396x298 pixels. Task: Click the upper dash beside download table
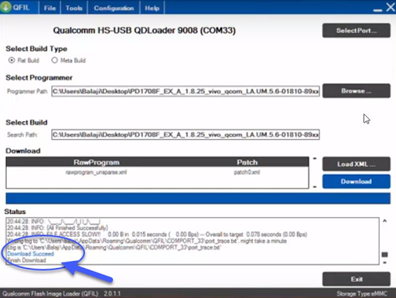315,158
